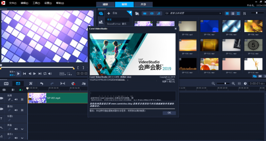This screenshot has width=266, height=141.
Task: Click the go-to-end button in preview
Action: [40, 74]
